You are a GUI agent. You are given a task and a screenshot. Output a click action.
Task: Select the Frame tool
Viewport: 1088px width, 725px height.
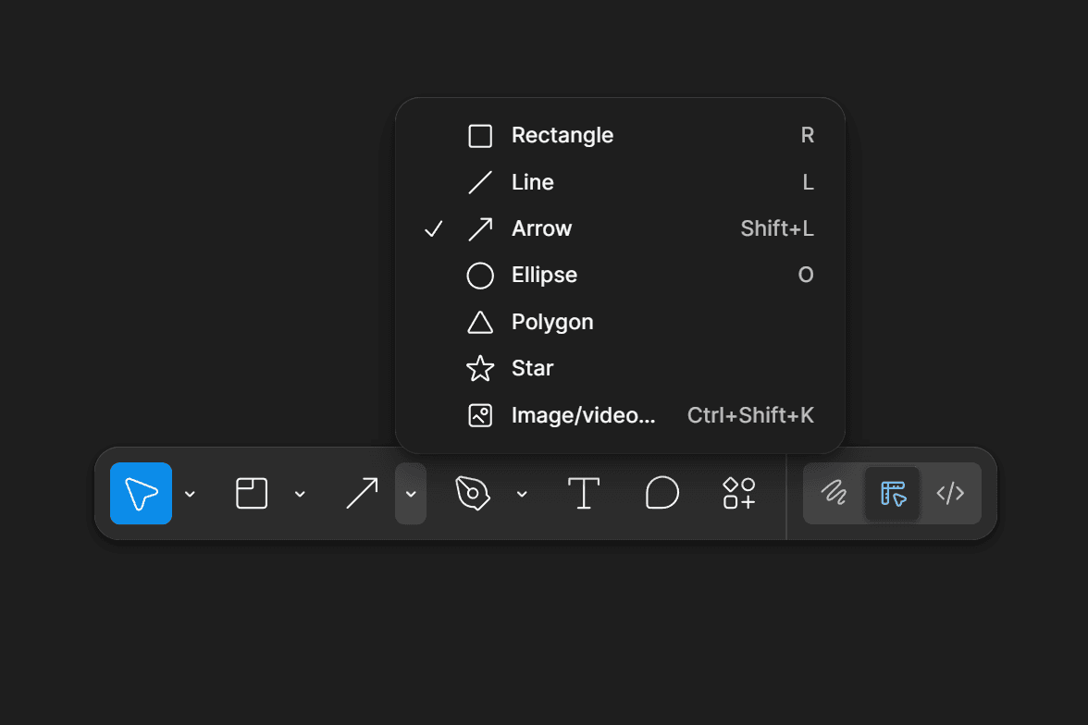(251, 493)
